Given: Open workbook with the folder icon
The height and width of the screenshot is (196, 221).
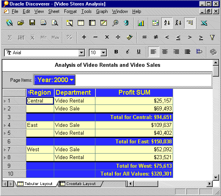Looking at the screenshot, I should 20,23.
